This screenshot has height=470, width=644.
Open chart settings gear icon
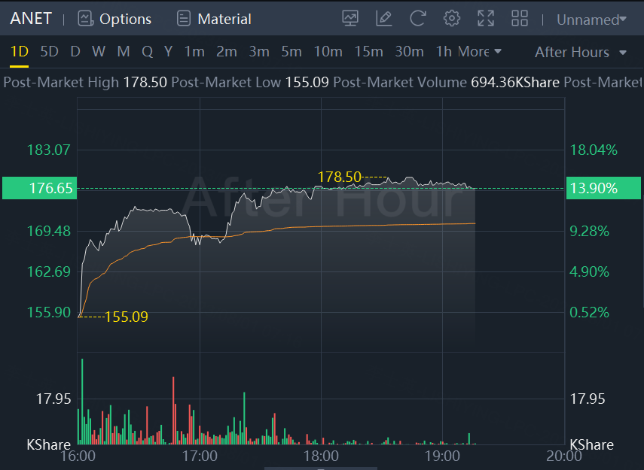tap(452, 18)
